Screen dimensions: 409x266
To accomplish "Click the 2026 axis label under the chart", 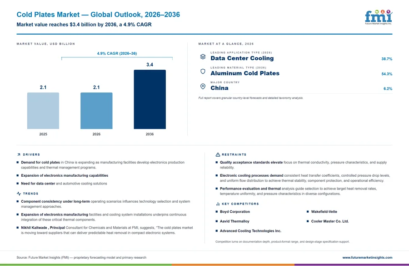I will pos(96,134).
